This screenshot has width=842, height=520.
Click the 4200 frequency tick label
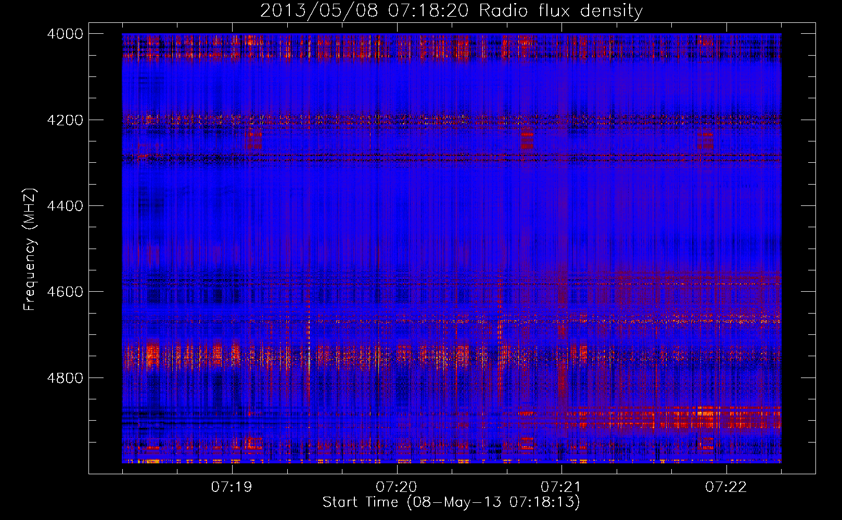click(65, 120)
